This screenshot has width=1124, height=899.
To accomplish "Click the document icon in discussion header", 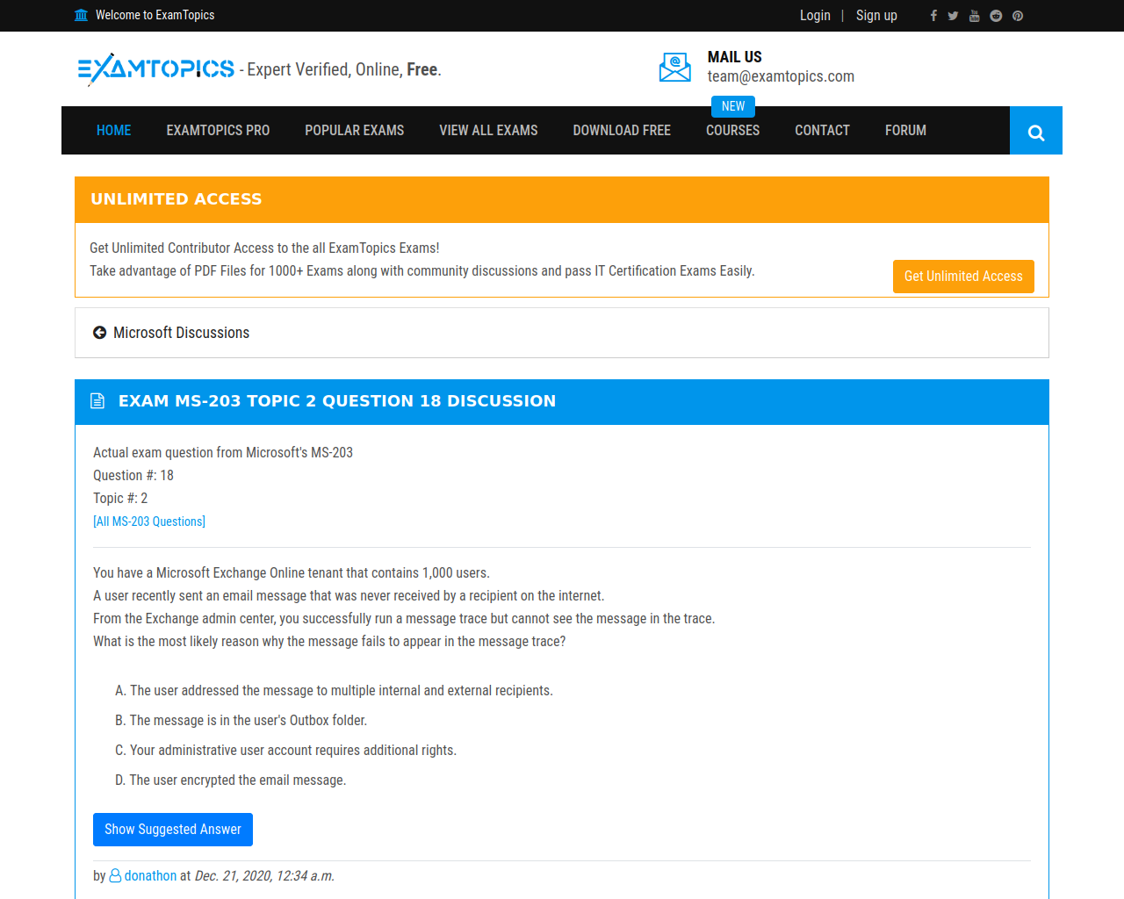I will (x=97, y=401).
